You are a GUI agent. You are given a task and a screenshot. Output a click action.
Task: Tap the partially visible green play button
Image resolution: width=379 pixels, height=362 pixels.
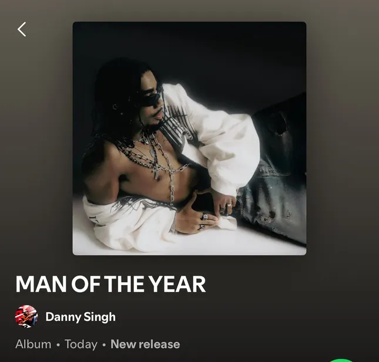tap(341, 360)
